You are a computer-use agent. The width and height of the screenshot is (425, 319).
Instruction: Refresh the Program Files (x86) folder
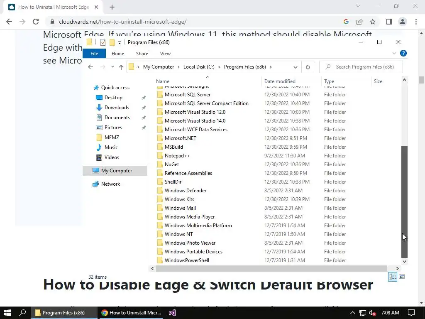pos(308,67)
